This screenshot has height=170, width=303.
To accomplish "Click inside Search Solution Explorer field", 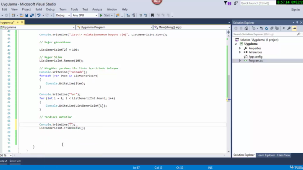I will pos(265,34).
